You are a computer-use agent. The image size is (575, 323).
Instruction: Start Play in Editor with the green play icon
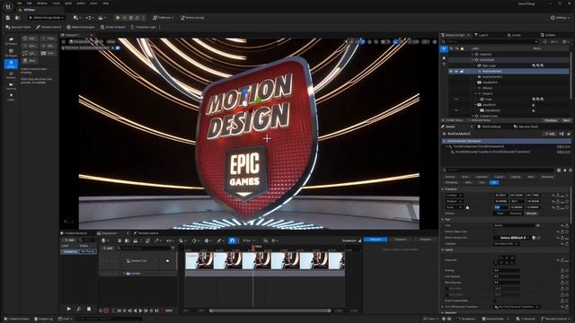(x=118, y=18)
